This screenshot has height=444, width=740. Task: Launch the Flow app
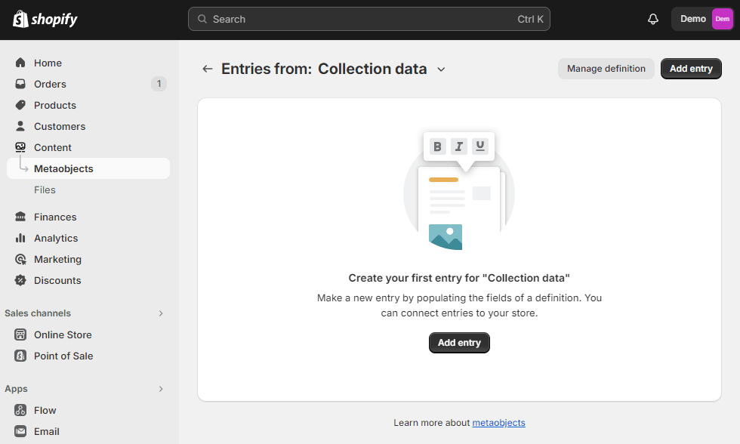45,410
